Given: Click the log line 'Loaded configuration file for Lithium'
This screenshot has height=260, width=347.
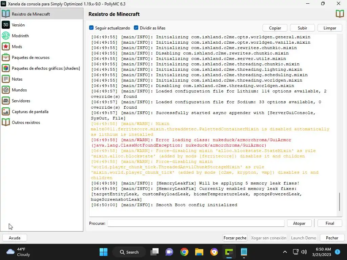Looking at the screenshot, I should tap(209, 94).
